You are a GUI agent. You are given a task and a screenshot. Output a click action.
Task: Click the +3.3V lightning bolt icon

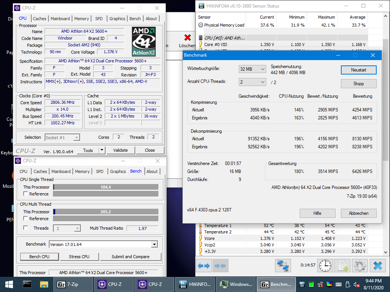pos(200,251)
